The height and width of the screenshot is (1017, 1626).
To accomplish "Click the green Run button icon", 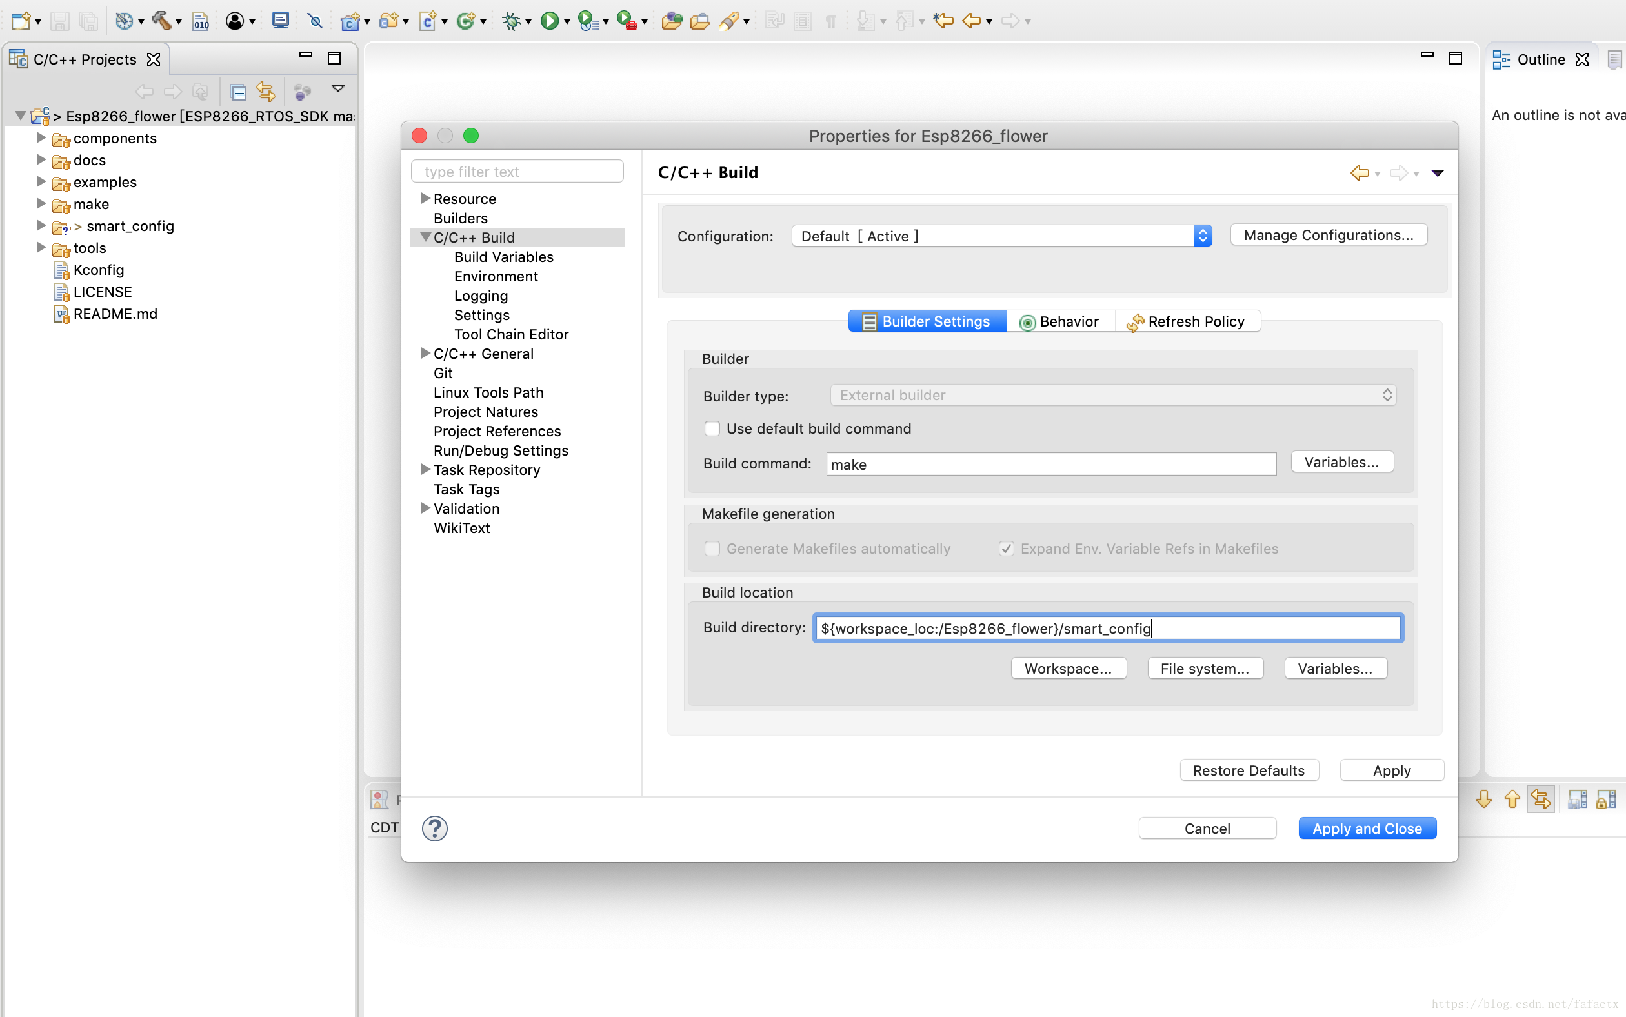I will point(549,21).
